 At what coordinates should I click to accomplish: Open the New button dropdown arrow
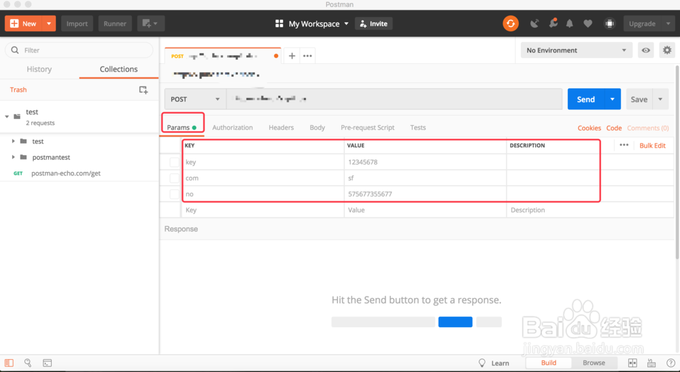[49, 23]
